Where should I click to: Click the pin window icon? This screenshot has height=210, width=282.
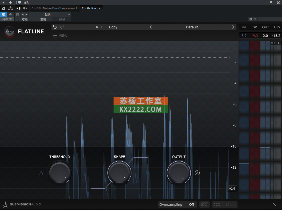click(271, 3)
